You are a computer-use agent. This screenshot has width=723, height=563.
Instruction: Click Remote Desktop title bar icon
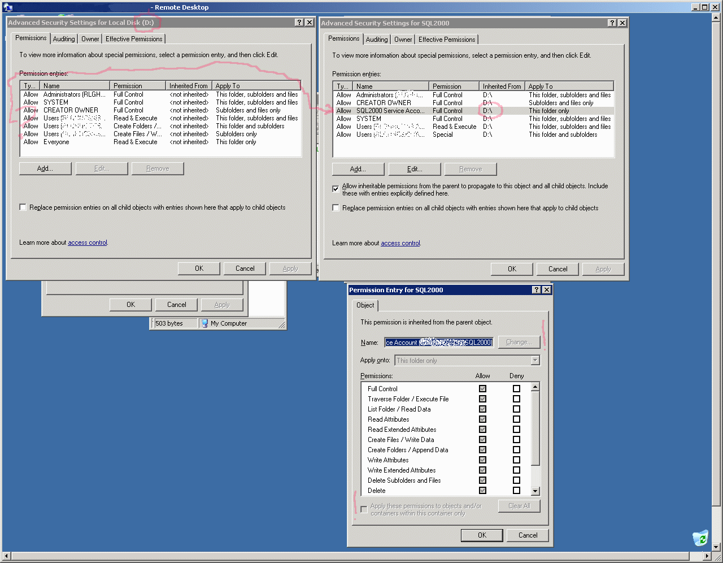[x=8, y=7]
